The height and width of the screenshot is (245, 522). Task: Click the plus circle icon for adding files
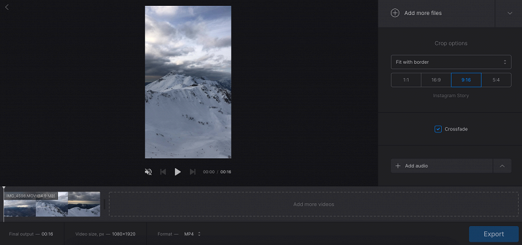pos(395,13)
